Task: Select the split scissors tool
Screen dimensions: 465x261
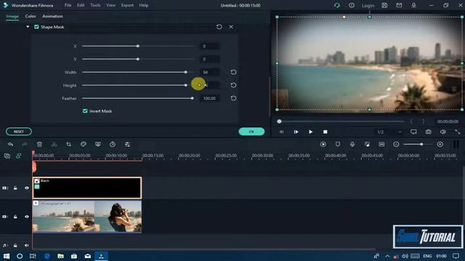Action: pyautogui.click(x=54, y=144)
